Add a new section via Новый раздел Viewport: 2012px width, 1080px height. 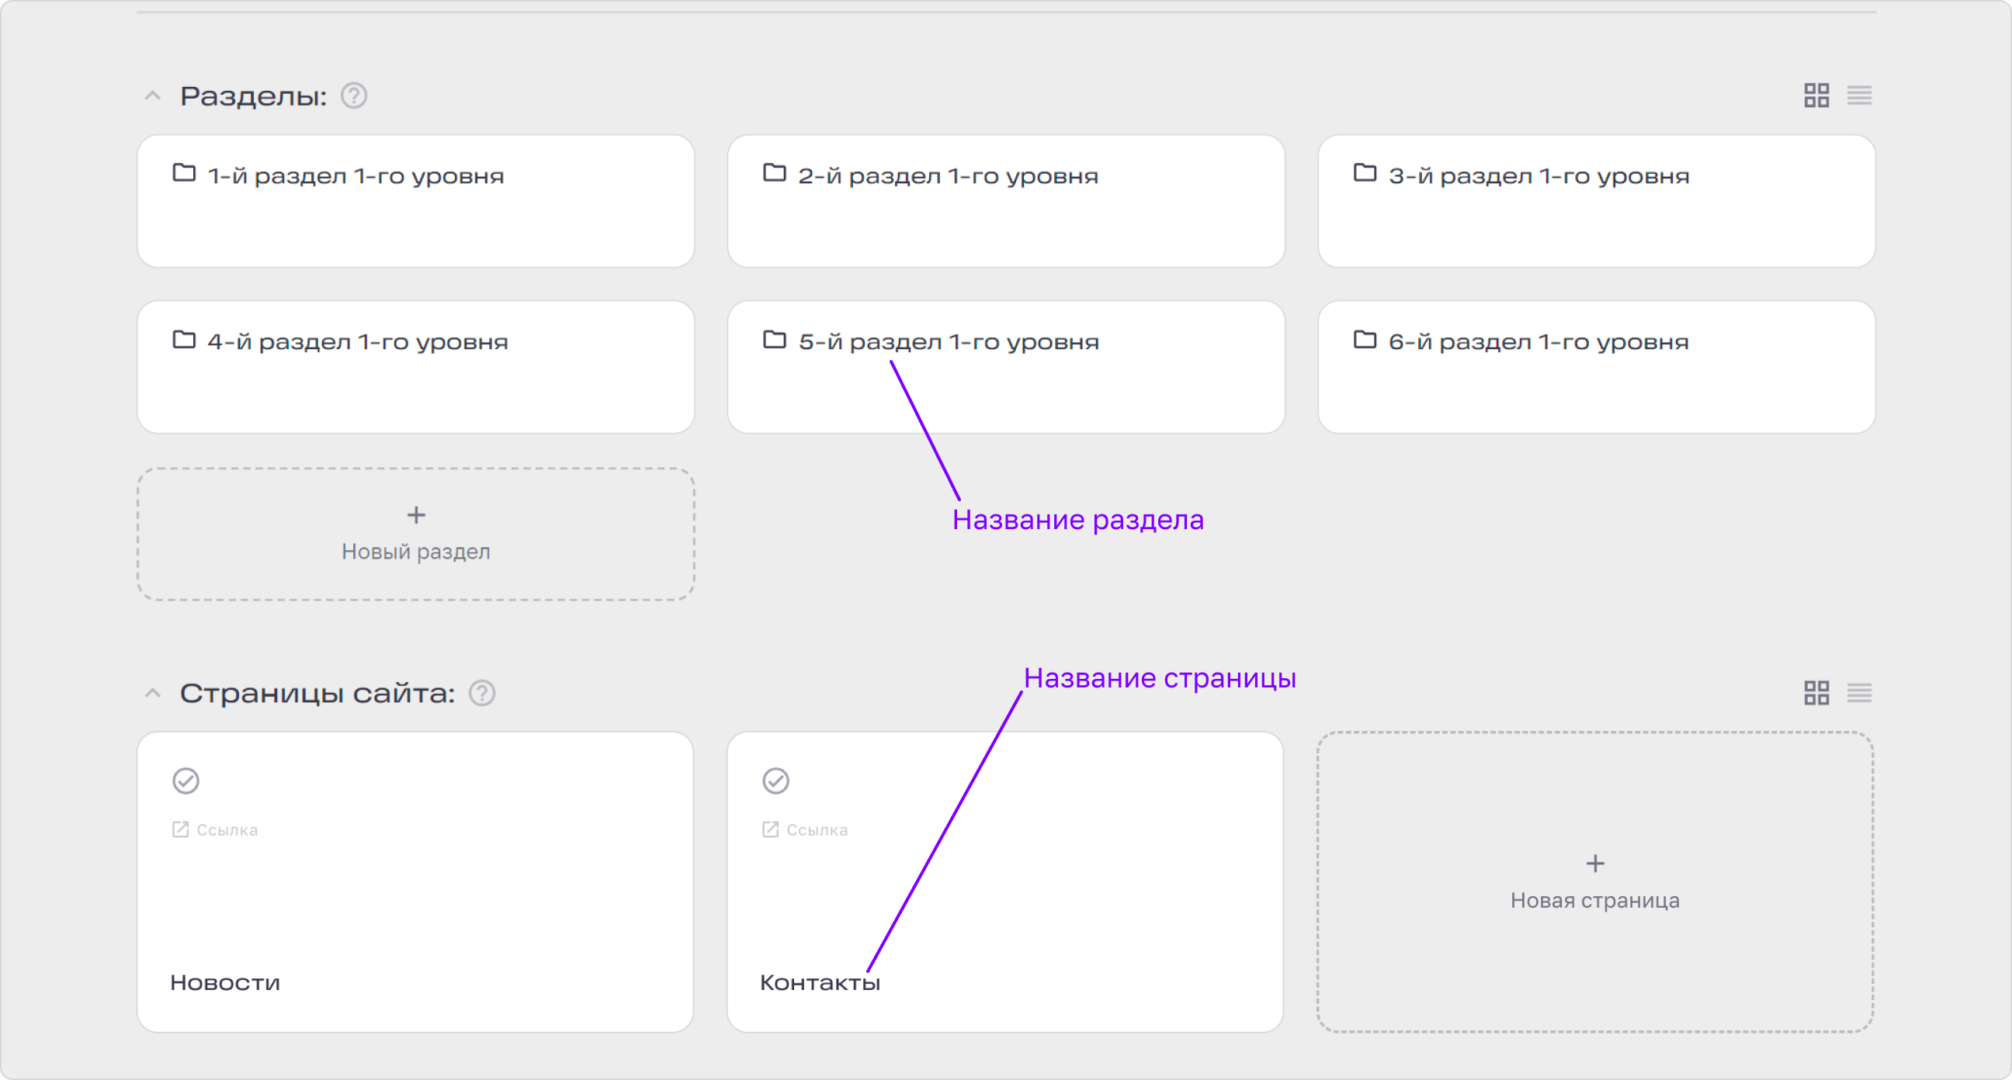pyautogui.click(x=415, y=534)
